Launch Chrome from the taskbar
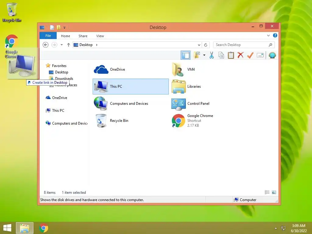Screen dimensions: 312x234 coord(44,228)
